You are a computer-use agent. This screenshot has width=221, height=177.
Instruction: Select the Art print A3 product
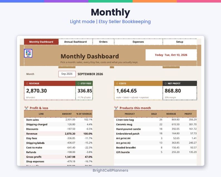[x=123, y=143]
